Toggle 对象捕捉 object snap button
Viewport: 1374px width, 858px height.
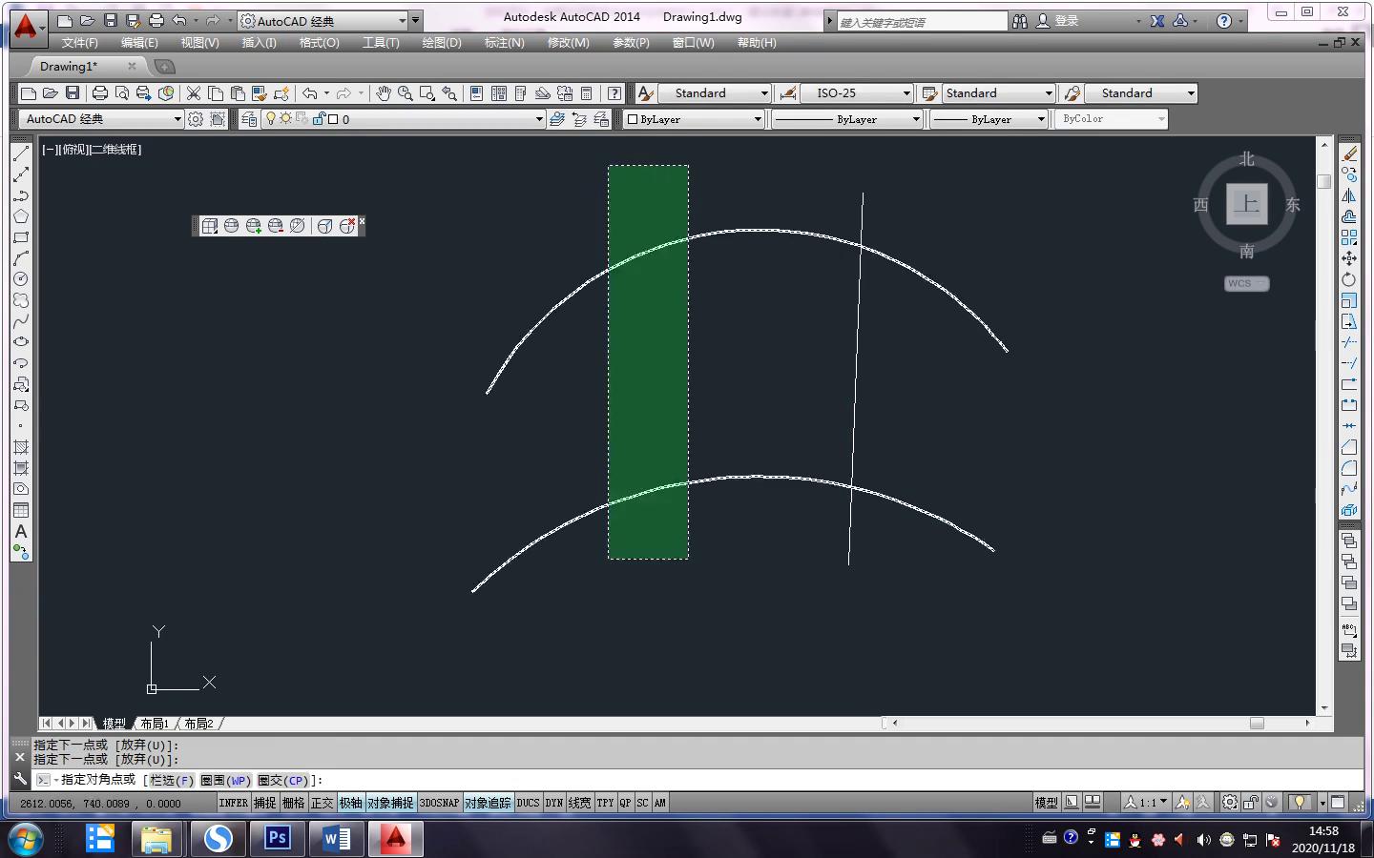391,803
